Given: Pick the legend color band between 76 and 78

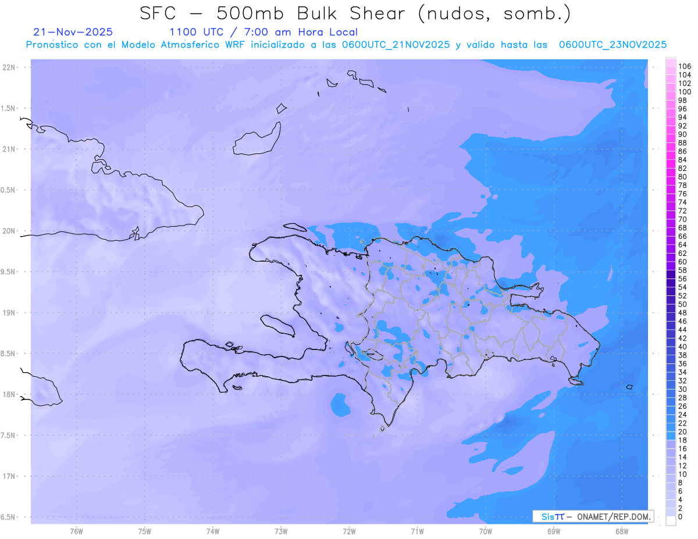Looking at the screenshot, I should [671, 190].
